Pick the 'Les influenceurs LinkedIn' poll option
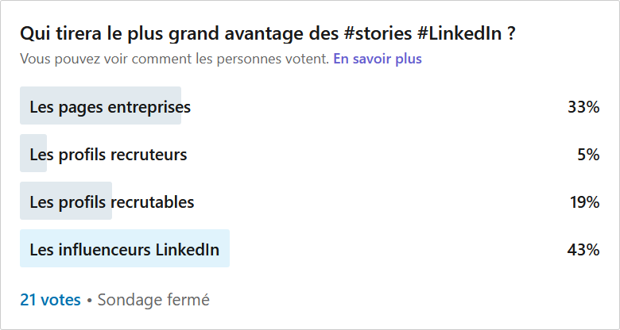Screen dimensions: 620x330 124,250
